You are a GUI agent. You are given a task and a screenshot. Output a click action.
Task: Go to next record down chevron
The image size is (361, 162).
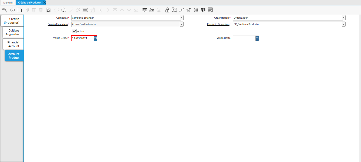[x=129, y=10]
